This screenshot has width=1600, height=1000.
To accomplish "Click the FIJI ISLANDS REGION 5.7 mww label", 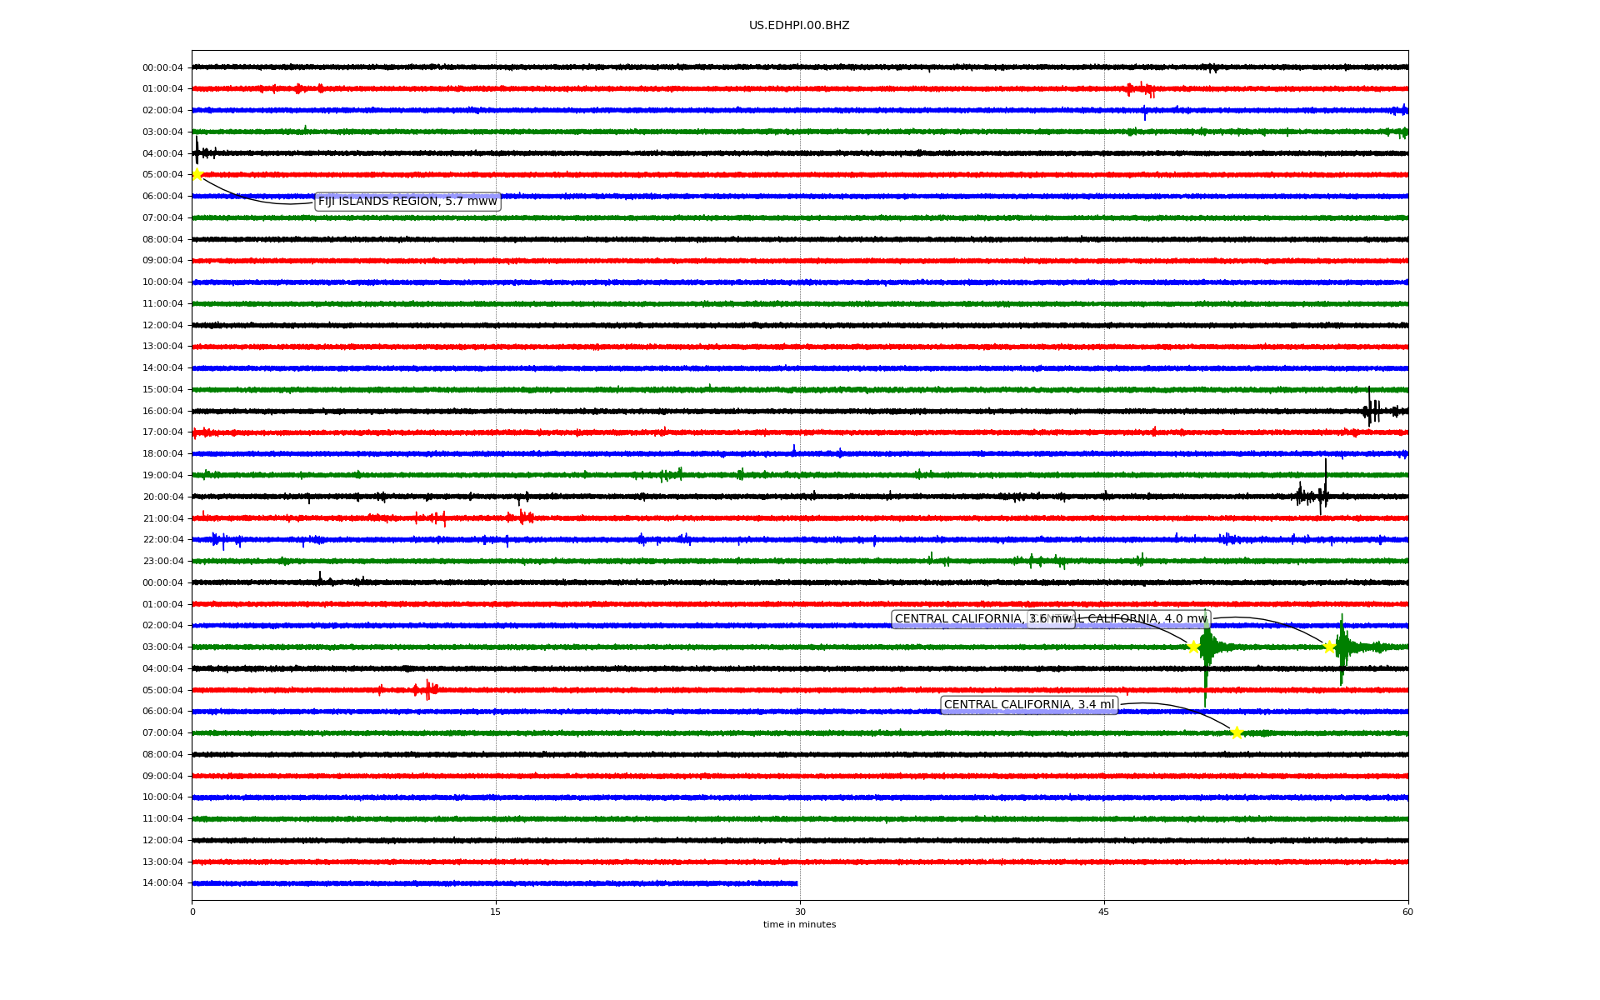I will coord(407,202).
